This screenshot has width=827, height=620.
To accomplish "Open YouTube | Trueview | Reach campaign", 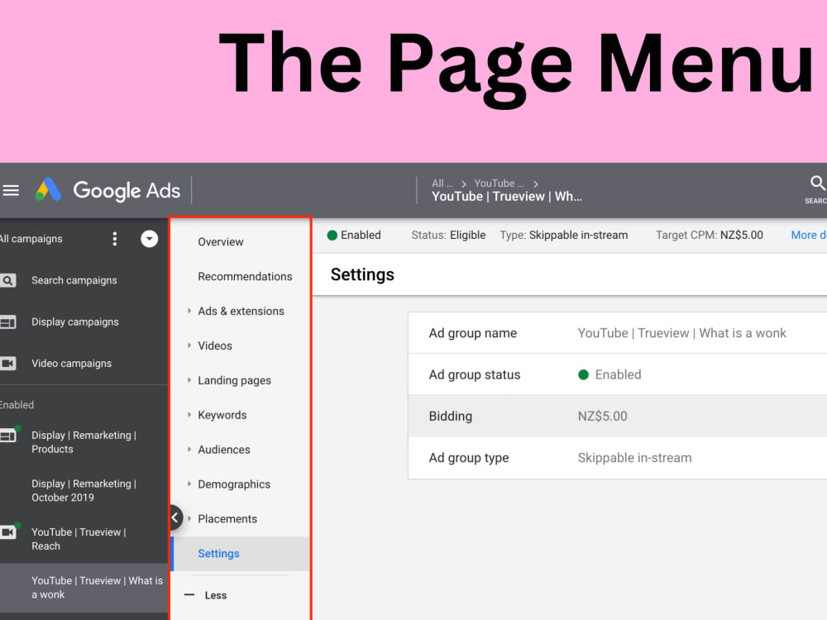I will click(79, 539).
